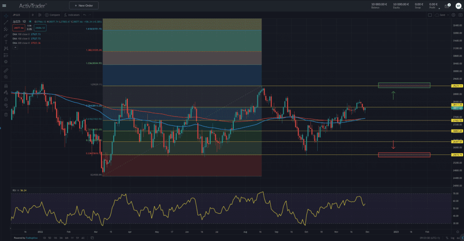The image size is (464, 241).
Task: Open the Save dropdown arrow
Action: click(x=448, y=15)
